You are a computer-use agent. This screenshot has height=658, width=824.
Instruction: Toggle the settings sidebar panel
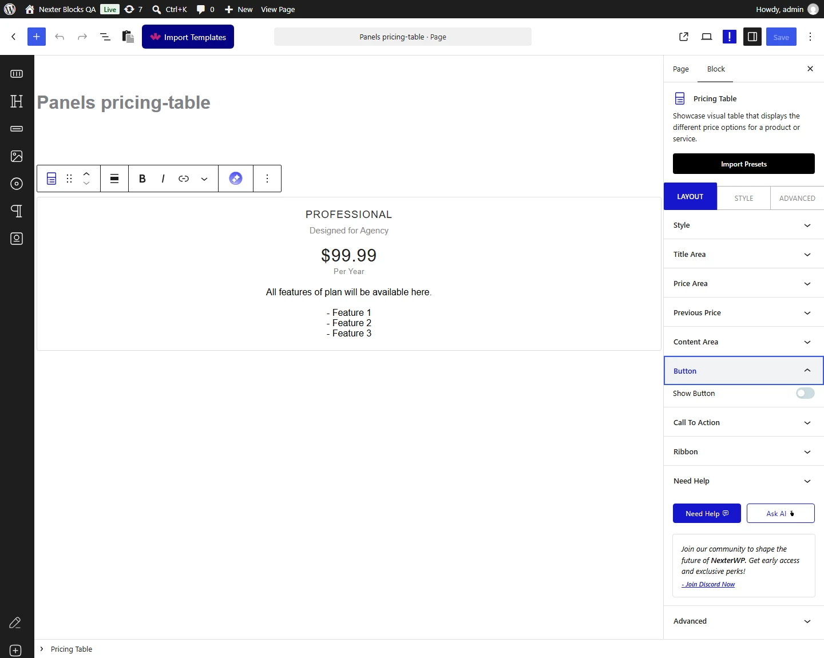(x=752, y=37)
